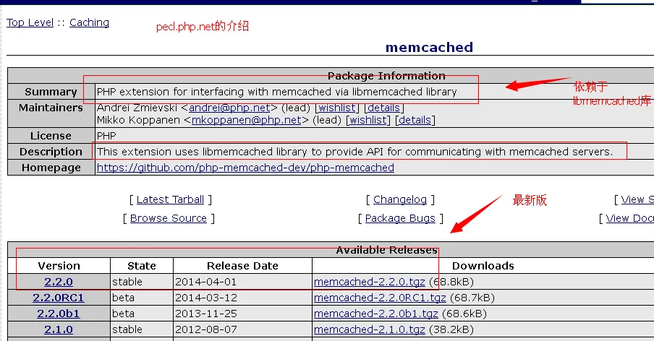Open the Package Bugs link
654x341 pixels.
[x=400, y=219]
